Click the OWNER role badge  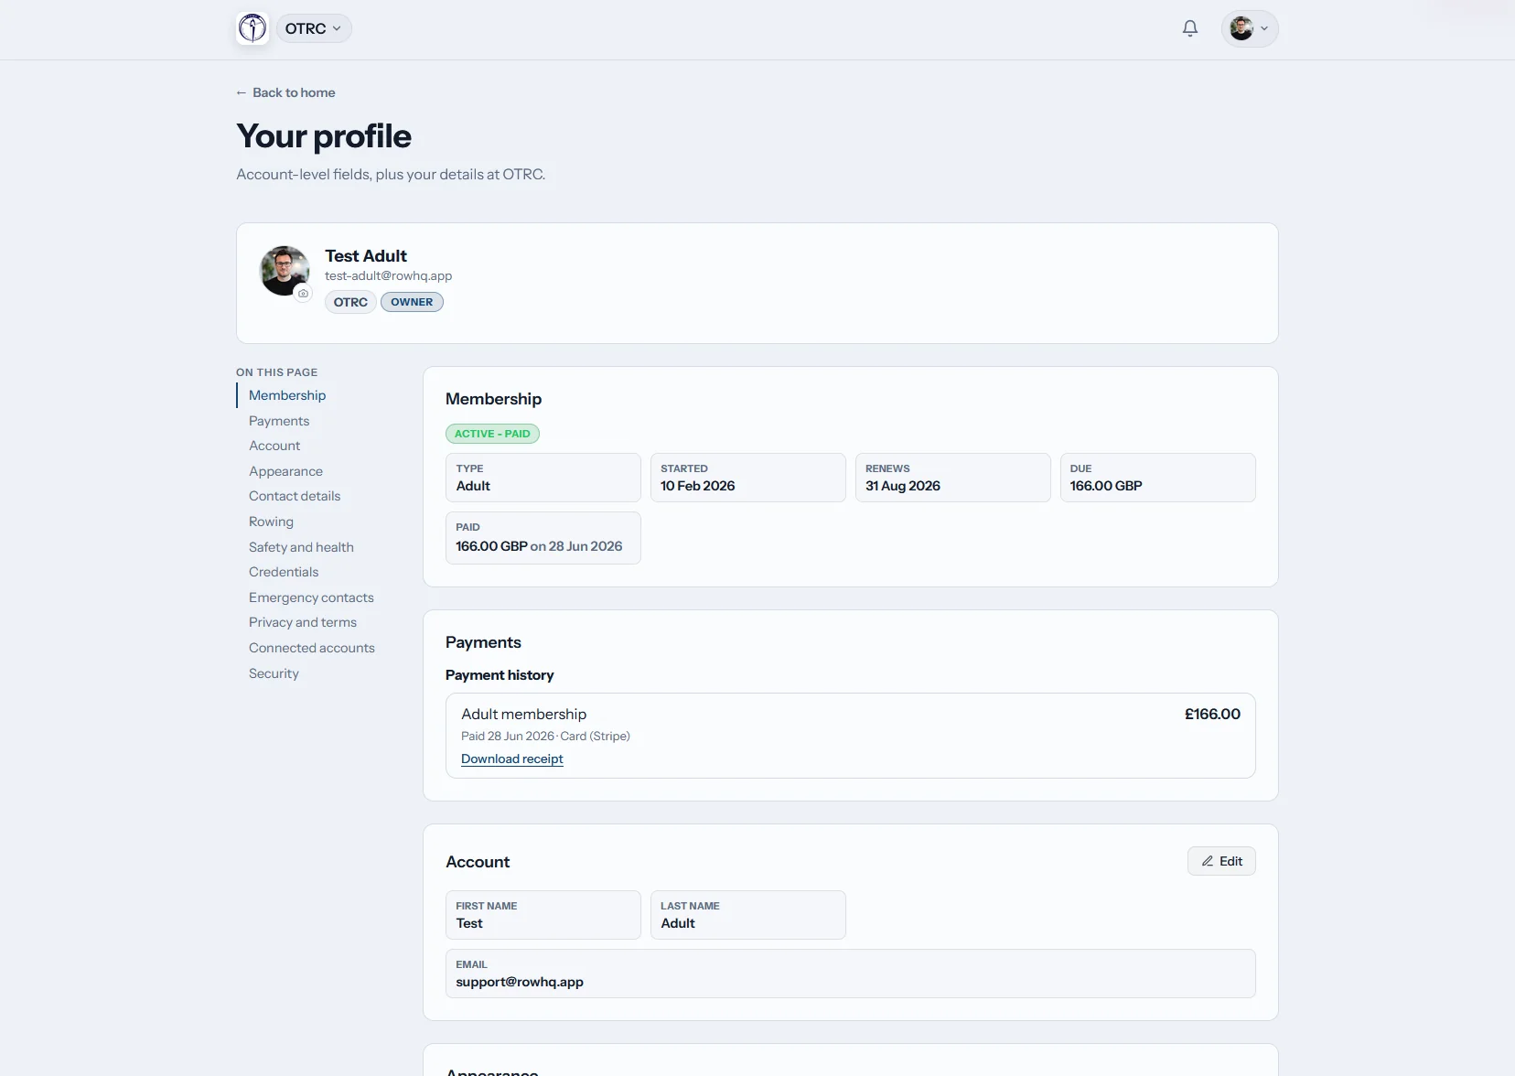[412, 302]
